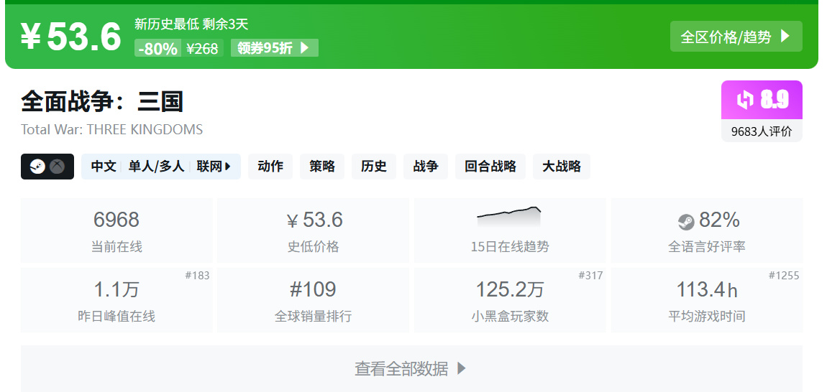Select the 策略 genre tag

click(x=322, y=167)
